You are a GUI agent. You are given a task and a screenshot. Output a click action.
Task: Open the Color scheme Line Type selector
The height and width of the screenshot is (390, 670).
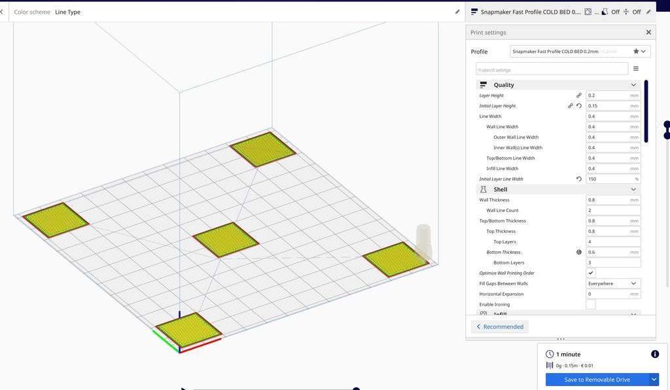pos(67,12)
